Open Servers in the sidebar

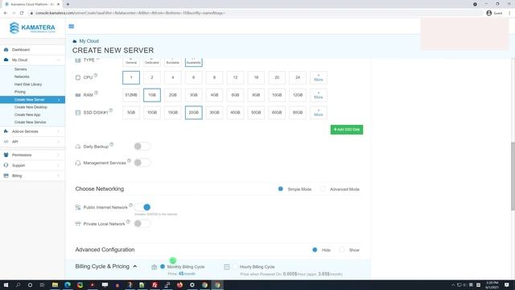pos(20,69)
